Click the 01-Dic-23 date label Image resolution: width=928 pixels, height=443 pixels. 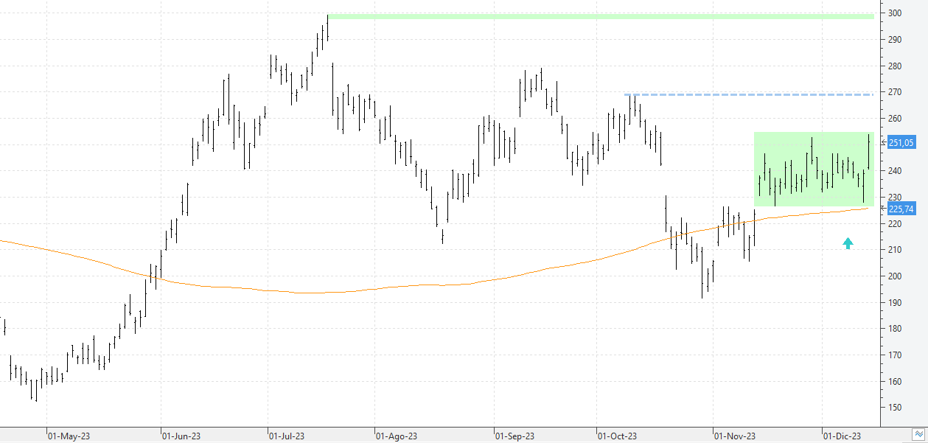842,436
